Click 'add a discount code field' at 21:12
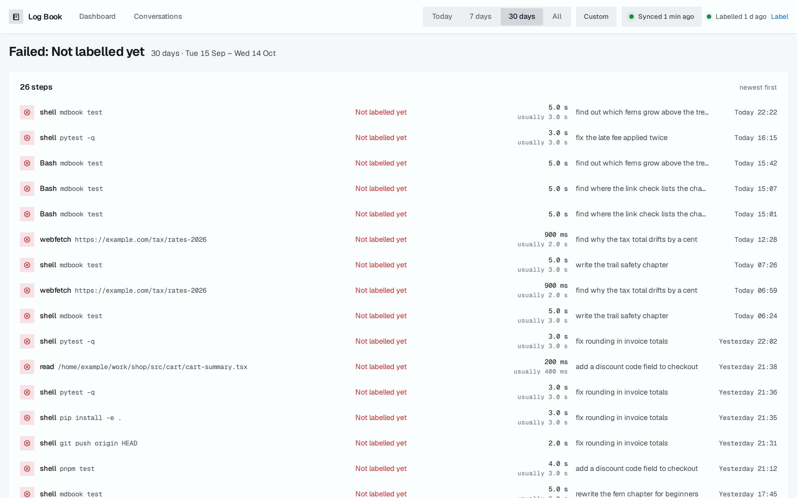Screen dimensions: 797x498 (x=636, y=469)
